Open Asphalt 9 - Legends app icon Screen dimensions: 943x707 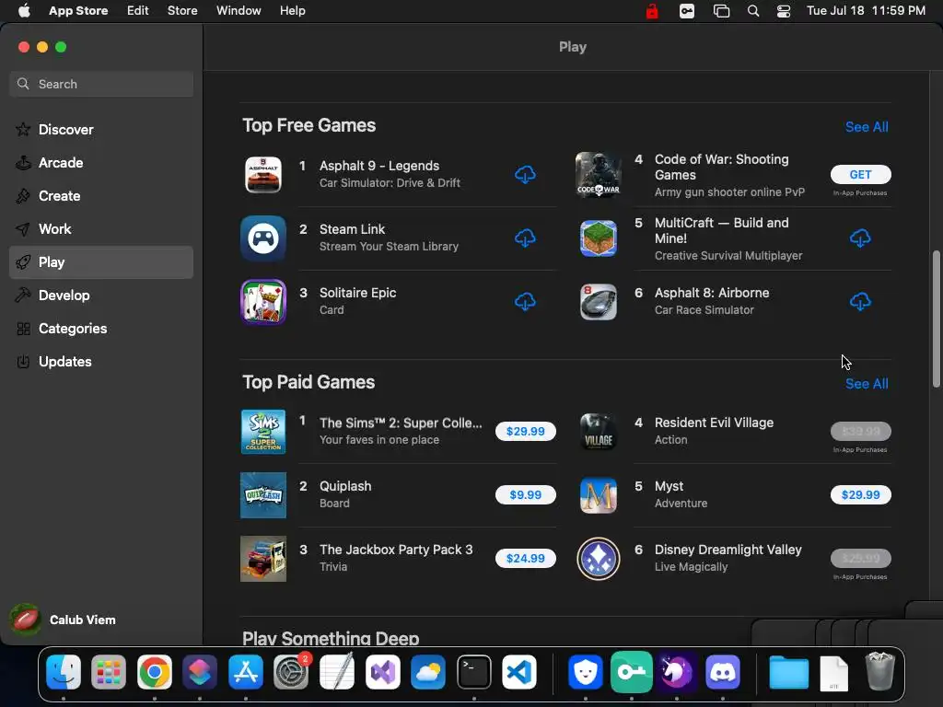click(263, 174)
